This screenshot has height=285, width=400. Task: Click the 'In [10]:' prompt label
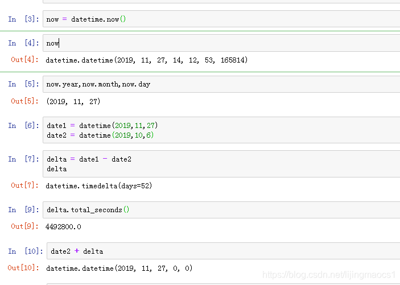pyautogui.click(x=26, y=251)
